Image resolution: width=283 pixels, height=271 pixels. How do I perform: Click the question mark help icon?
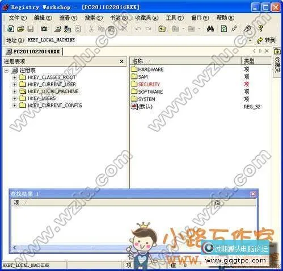click(261, 28)
